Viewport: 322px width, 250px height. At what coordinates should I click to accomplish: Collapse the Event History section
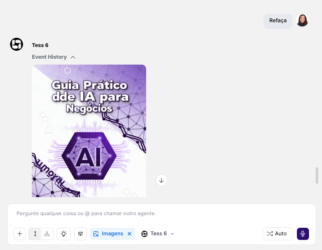pos(54,57)
